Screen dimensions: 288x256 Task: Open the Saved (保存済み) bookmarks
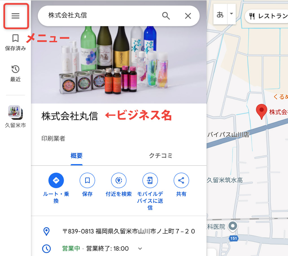tap(16, 43)
